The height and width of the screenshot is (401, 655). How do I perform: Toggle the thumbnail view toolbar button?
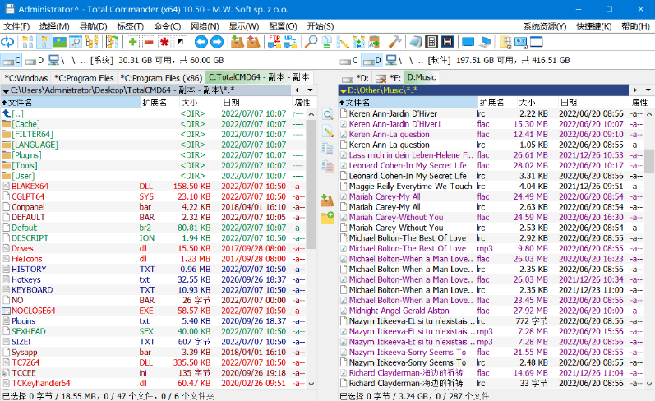(60, 42)
